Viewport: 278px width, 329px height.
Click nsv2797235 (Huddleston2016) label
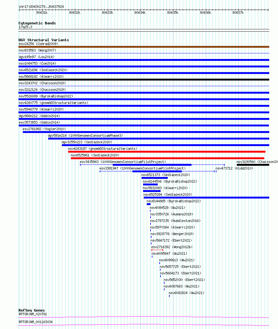tap(175, 221)
